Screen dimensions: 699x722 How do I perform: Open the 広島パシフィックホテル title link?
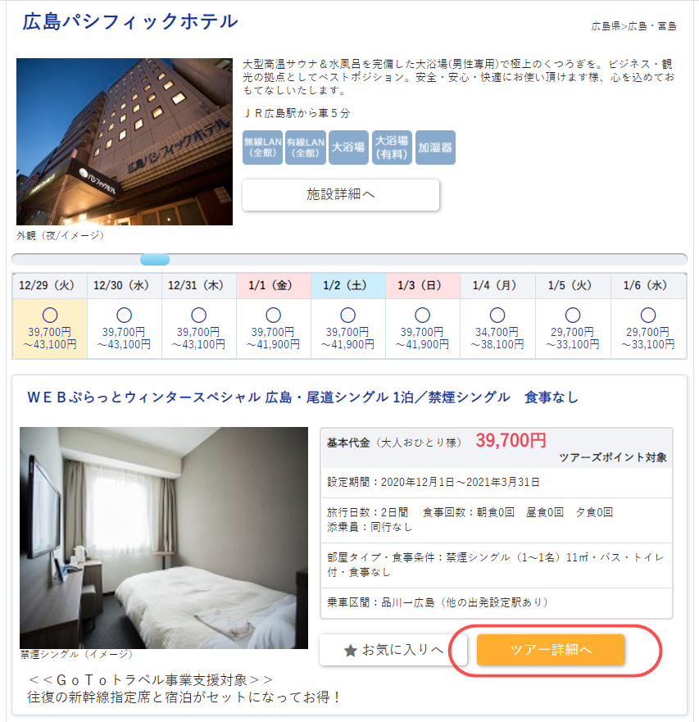130,21
